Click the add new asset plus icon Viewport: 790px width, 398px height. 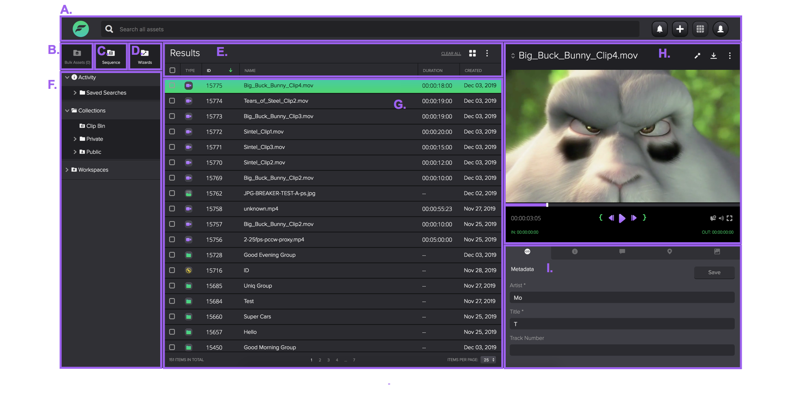click(x=680, y=29)
